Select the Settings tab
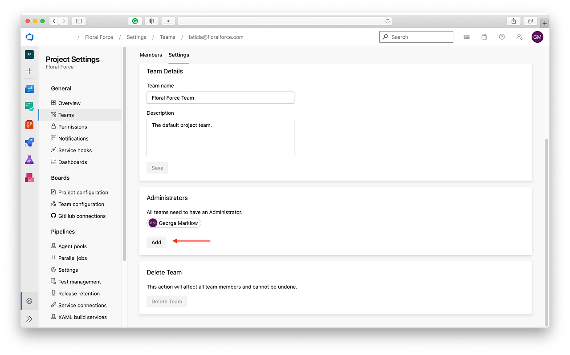The image size is (570, 355). click(179, 55)
